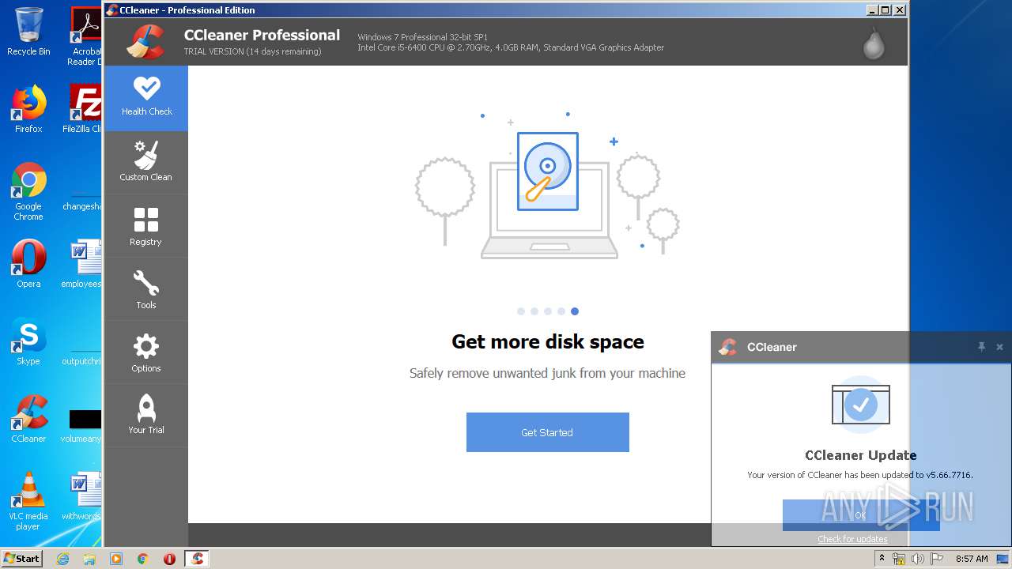
Task: Click the CCleaner window title bar icon
Action: point(112,10)
